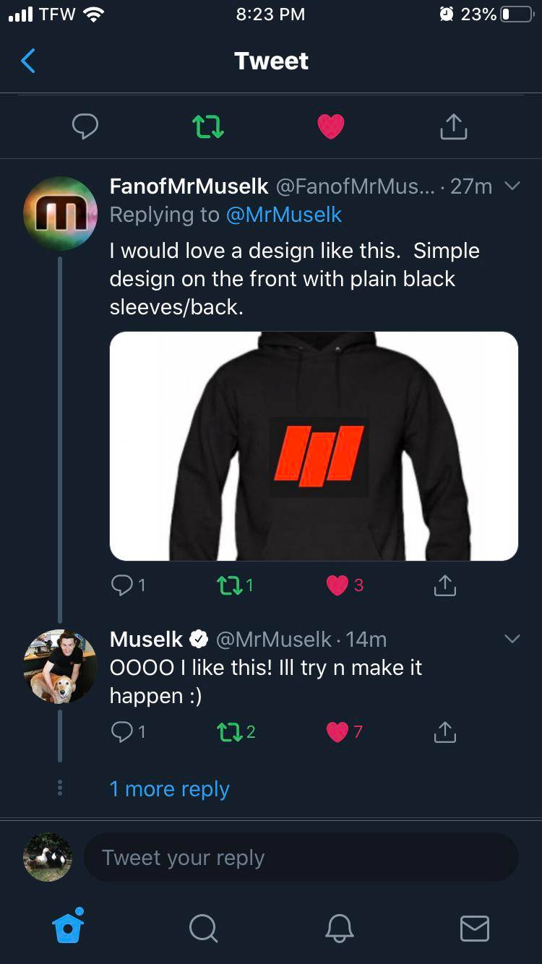Tap the reply icon on Muselk's reply
The image size is (542, 964).
pyautogui.click(x=120, y=731)
